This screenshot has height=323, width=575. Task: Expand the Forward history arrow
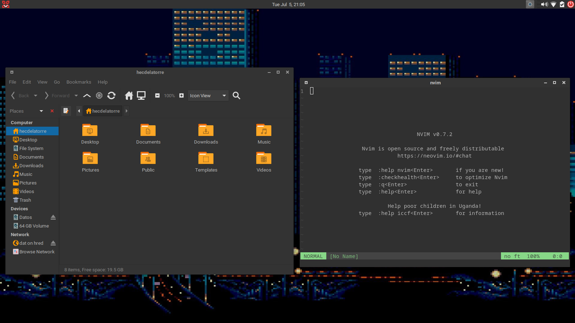click(76, 95)
